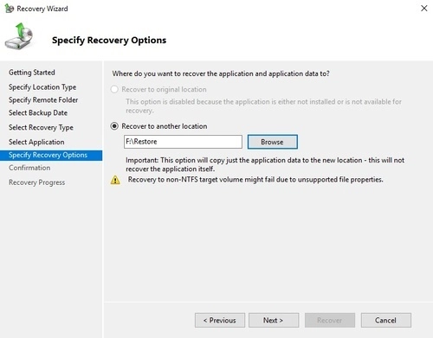Click the 'Specify Recovery Options' page heading
Viewport: 433px width, 338px height.
(x=109, y=41)
